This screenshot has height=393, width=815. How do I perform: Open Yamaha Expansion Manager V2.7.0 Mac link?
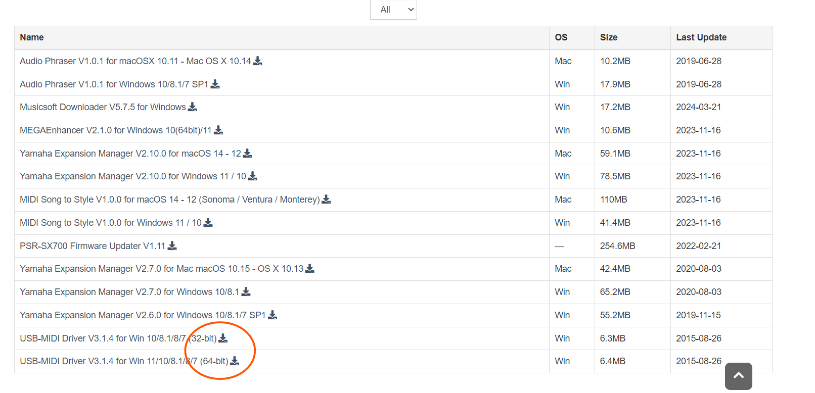(162, 269)
